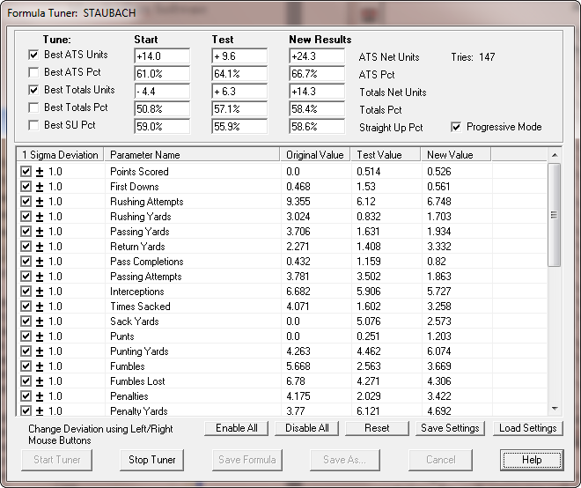Viewport: 581px width, 488px height.
Task: Click Penalties new value 3.422
Action: [439, 396]
